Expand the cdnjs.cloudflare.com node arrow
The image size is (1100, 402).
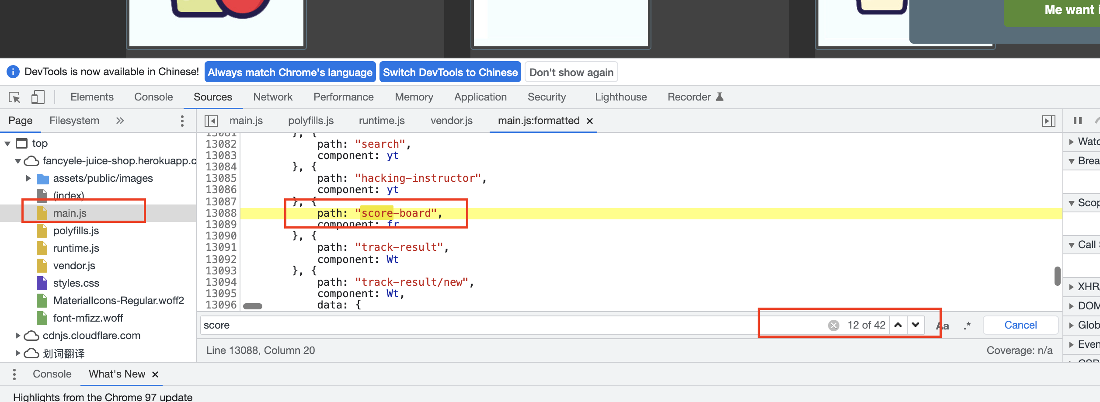click(x=18, y=336)
